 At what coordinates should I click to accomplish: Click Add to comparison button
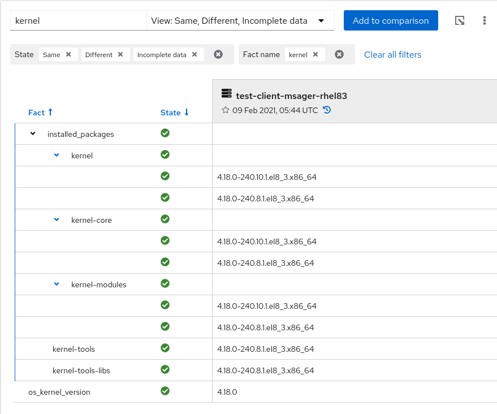(391, 21)
